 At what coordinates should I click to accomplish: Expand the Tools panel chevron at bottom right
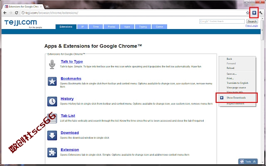[254, 161]
